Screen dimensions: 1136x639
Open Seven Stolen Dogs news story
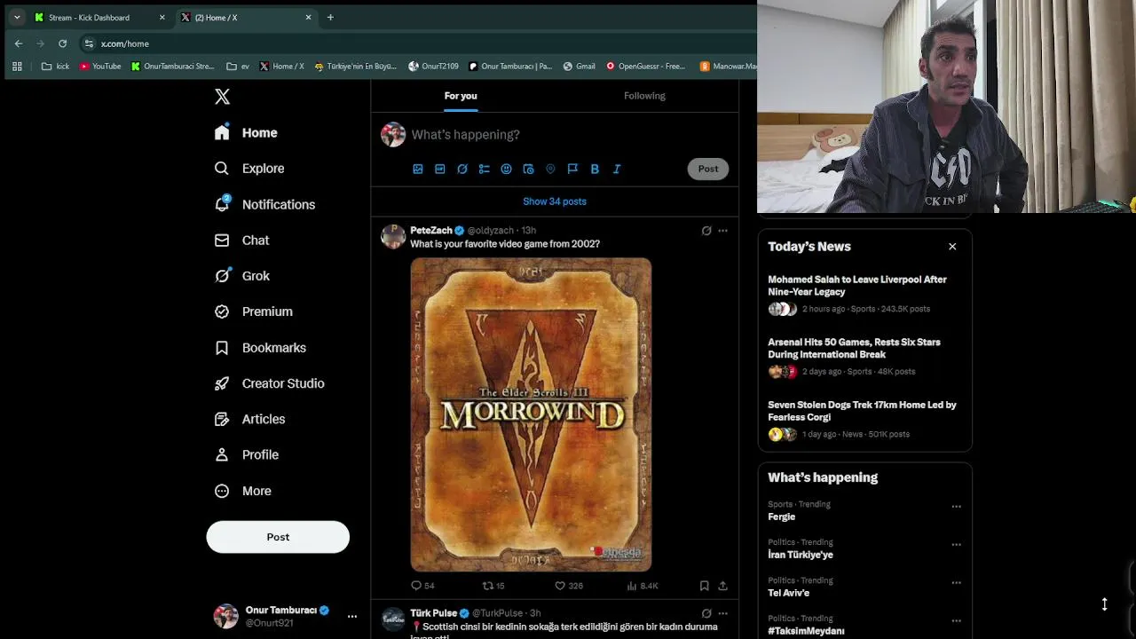point(864,419)
